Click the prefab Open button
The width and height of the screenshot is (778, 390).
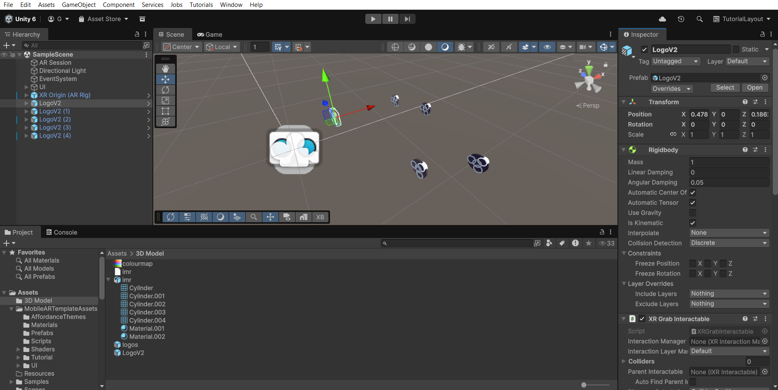pyautogui.click(x=754, y=88)
